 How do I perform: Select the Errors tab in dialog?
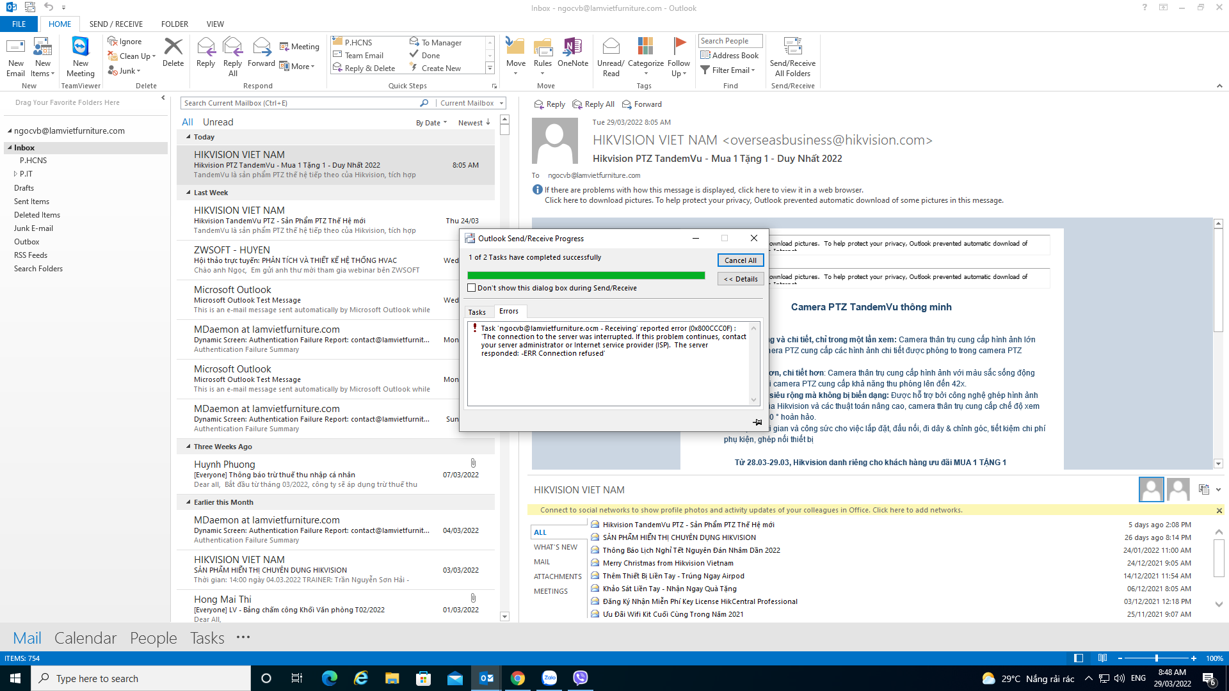coord(509,312)
